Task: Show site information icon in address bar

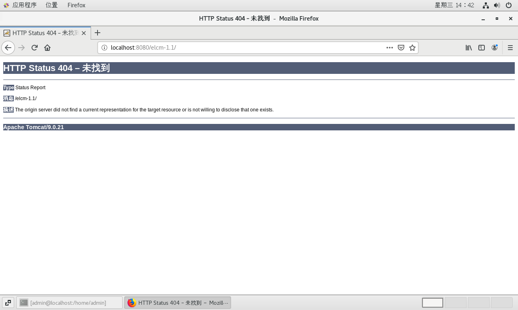Action: (x=104, y=48)
